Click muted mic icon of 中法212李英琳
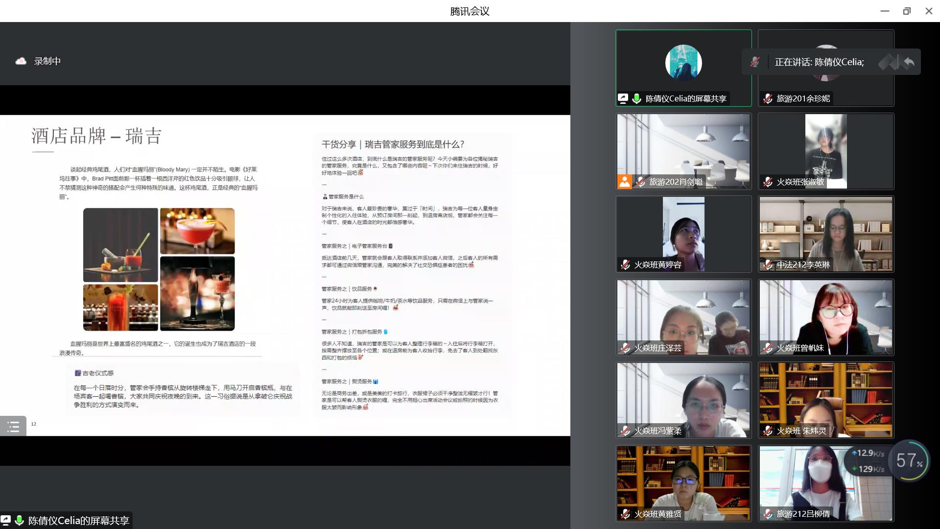The width and height of the screenshot is (940, 529). [x=768, y=265]
